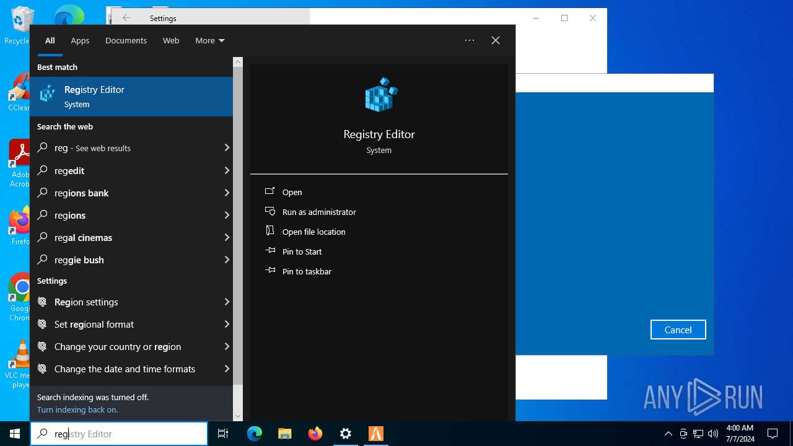The image size is (793, 446).
Task: Expand the regal cinemas suggestion arrow
Action: click(227, 237)
